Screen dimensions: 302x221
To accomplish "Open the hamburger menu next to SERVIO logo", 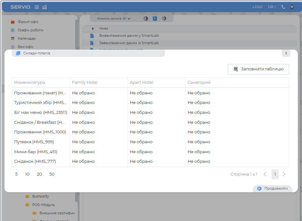I will [x=37, y=7].
